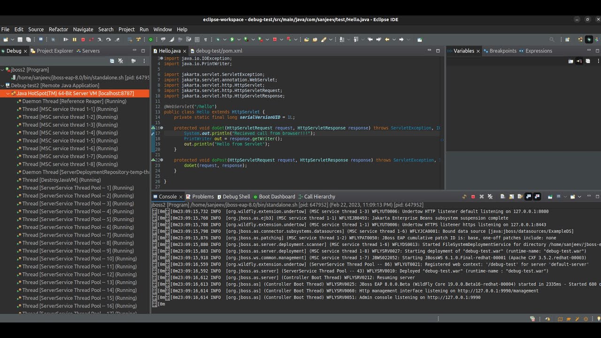601x338 pixels.
Task: Toggle Word Wrap in Console toolbar
Action: point(520,197)
